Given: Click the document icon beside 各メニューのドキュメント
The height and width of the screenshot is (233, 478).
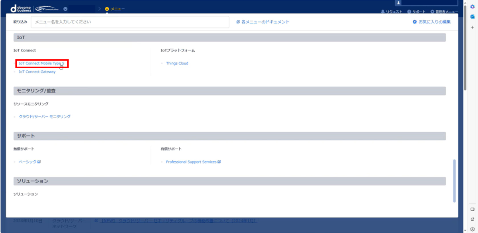Looking at the screenshot, I should point(238,22).
